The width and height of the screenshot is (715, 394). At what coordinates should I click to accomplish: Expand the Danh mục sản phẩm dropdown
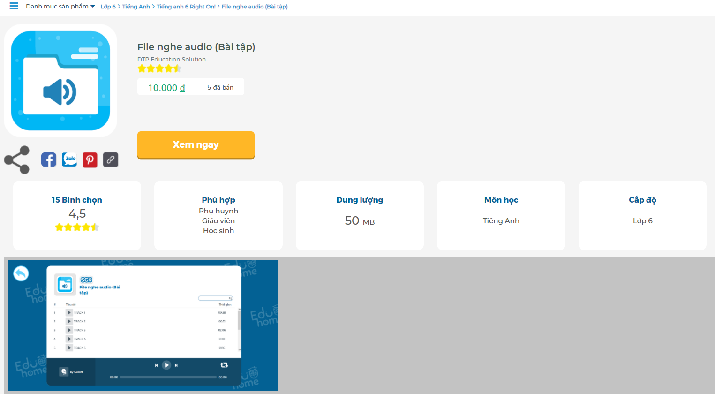click(60, 7)
